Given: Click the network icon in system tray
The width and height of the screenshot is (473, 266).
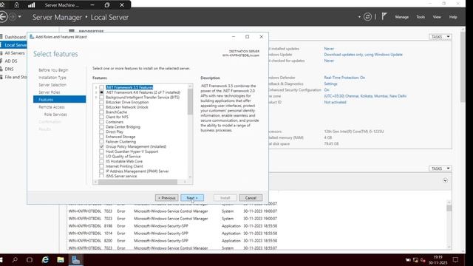Looking at the screenshot, I should (x=415, y=260).
